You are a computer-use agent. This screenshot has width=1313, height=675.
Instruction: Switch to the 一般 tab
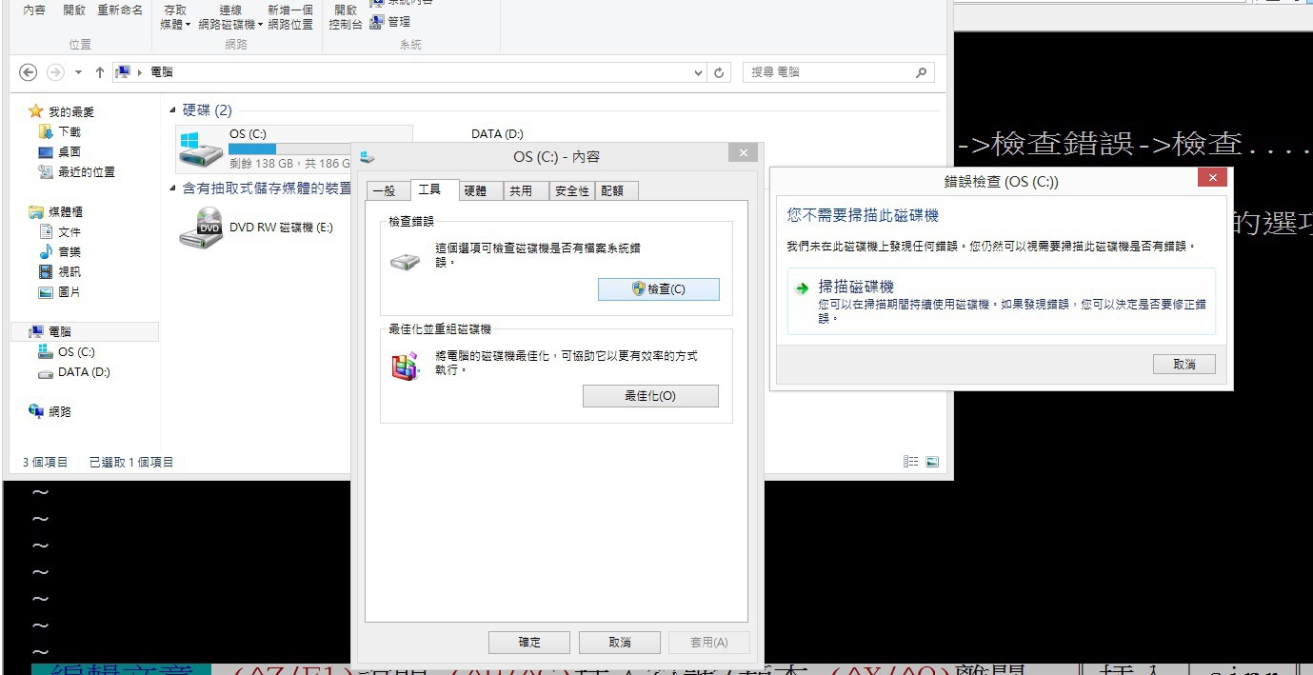pyautogui.click(x=384, y=190)
